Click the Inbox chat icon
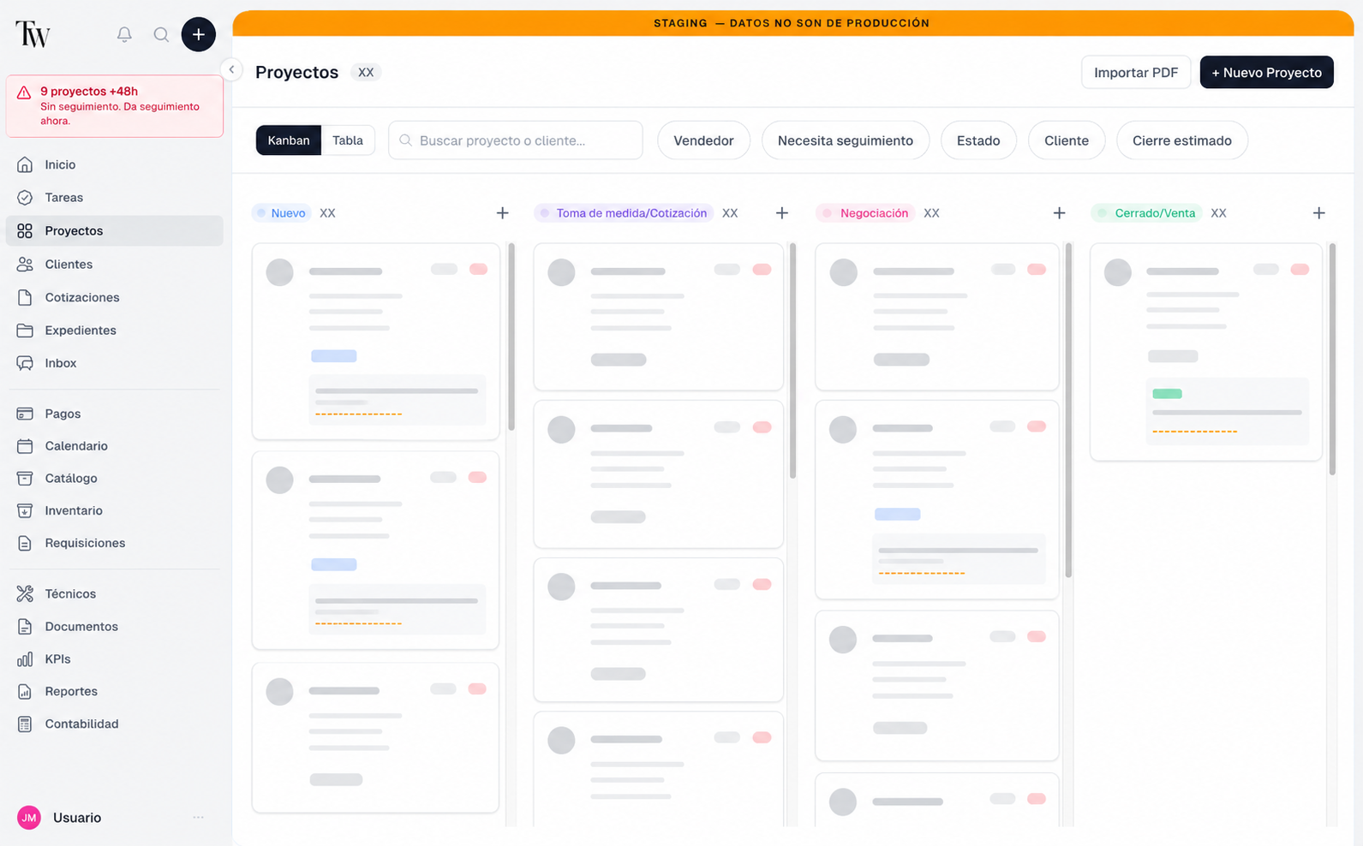Screen dimensions: 1363x846 tap(25, 363)
